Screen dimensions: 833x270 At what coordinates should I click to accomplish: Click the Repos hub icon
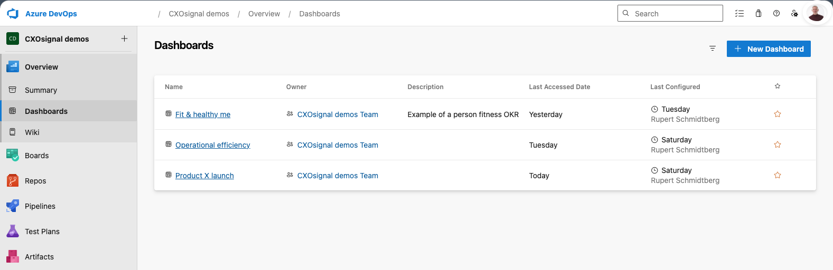point(13,181)
